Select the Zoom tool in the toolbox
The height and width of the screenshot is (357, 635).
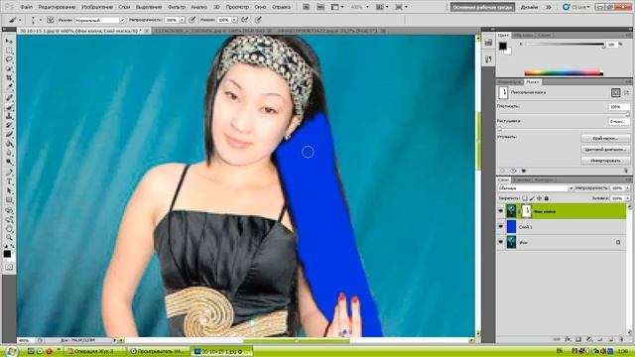tap(9, 238)
